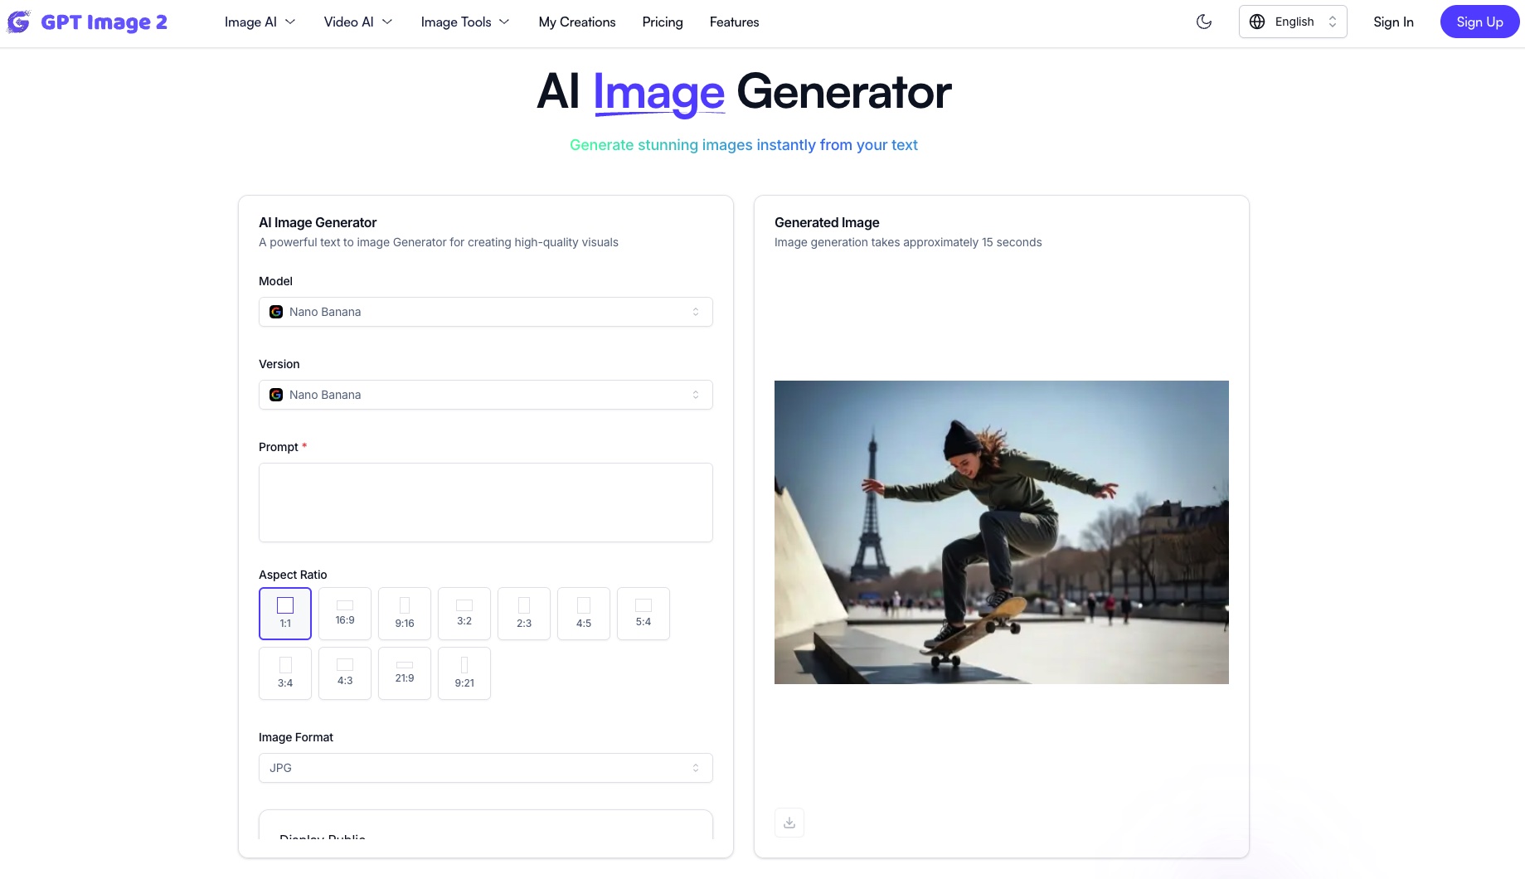Viewport: 1525px width, 879px height.
Task: Click the Sign Up button
Action: (x=1479, y=22)
